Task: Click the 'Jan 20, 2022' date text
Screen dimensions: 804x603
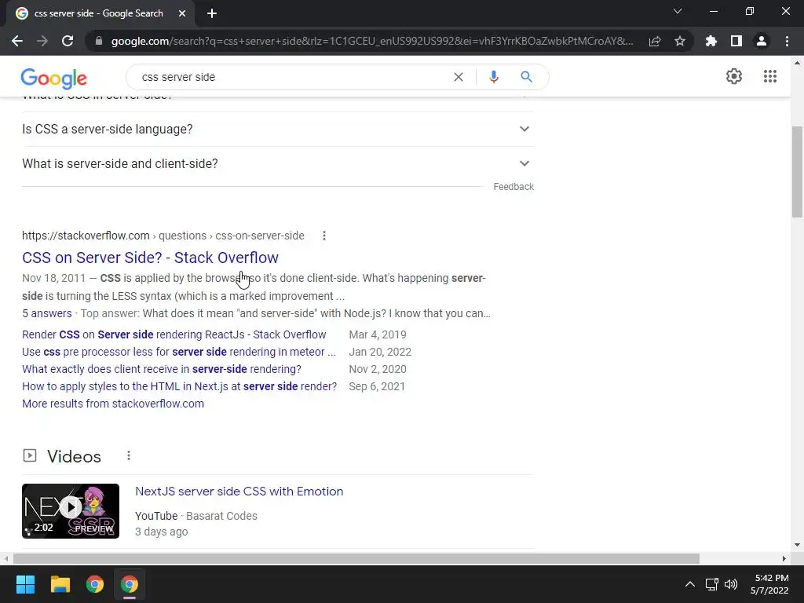Action: coord(380,352)
